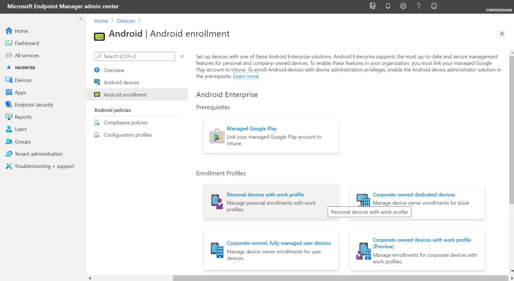The image size is (514, 281).
Task: Open notifications bell in the header
Action: (388, 6)
